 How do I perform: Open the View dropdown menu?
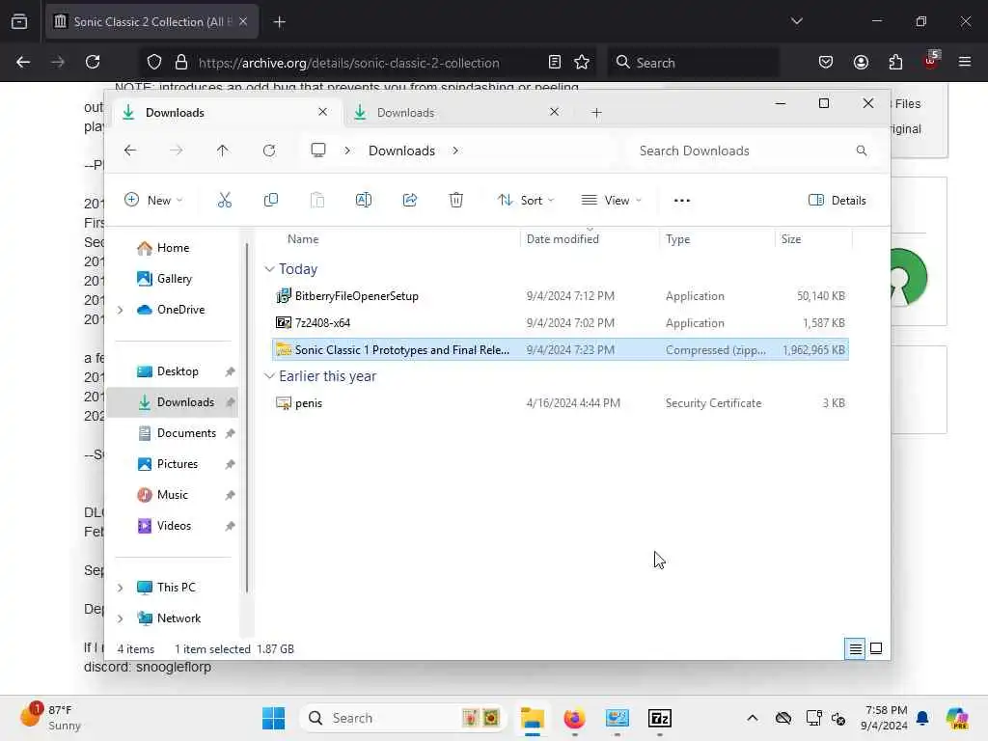[611, 201]
